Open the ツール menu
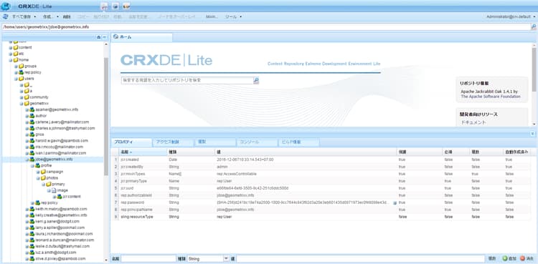 click(233, 16)
